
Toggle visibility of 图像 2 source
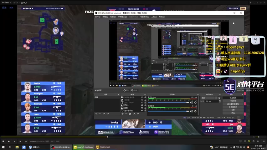click(x=142, y=105)
